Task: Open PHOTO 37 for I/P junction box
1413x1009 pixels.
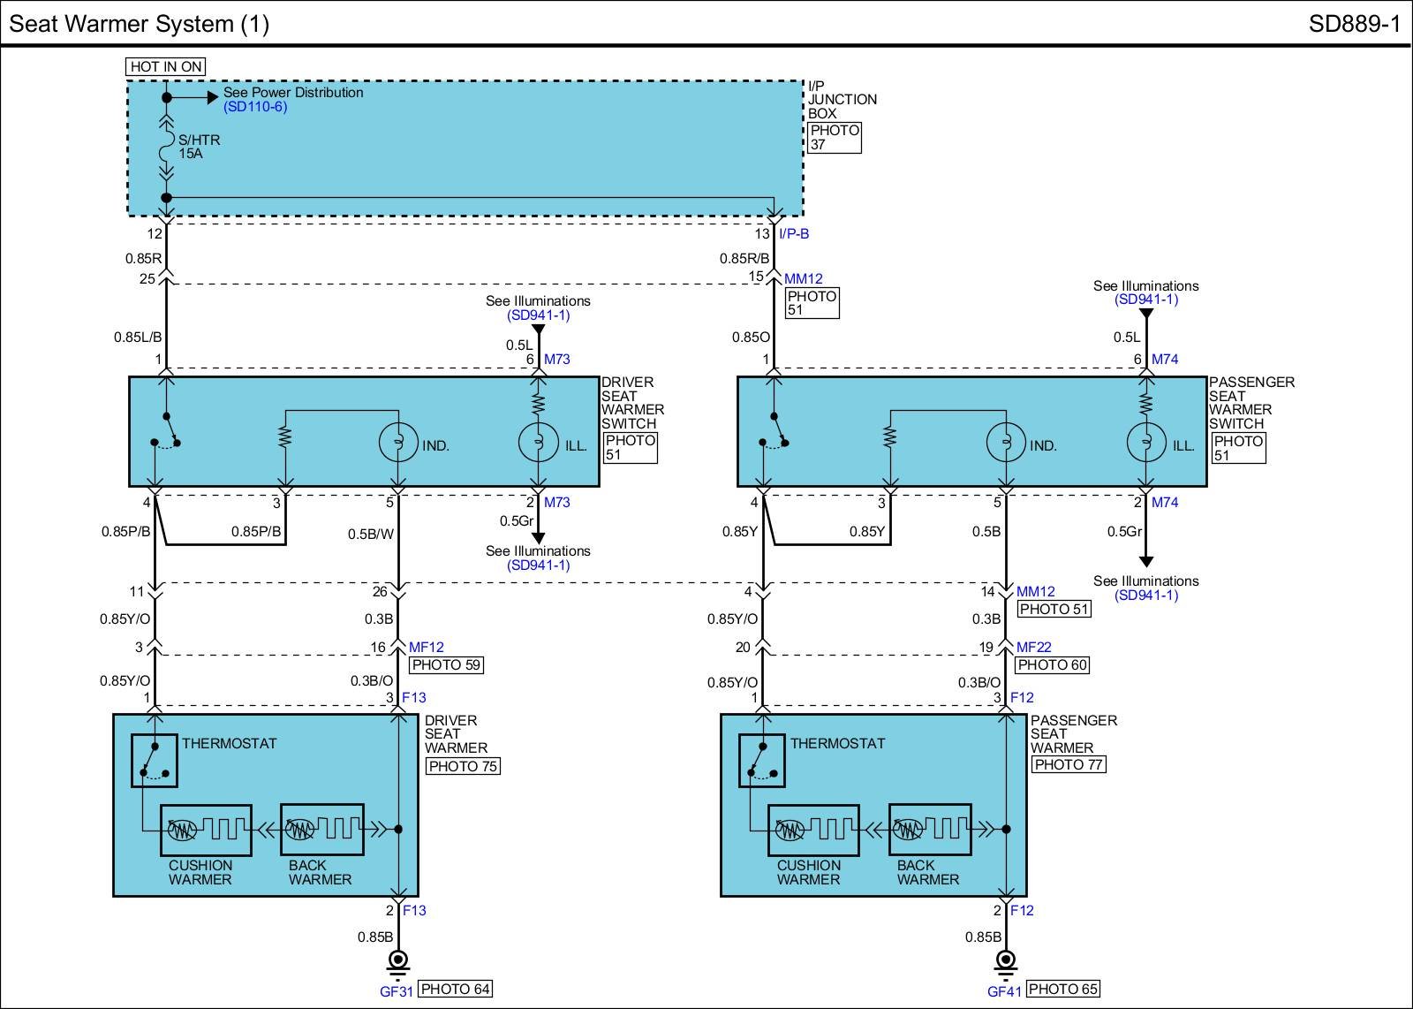Action: coord(835,137)
